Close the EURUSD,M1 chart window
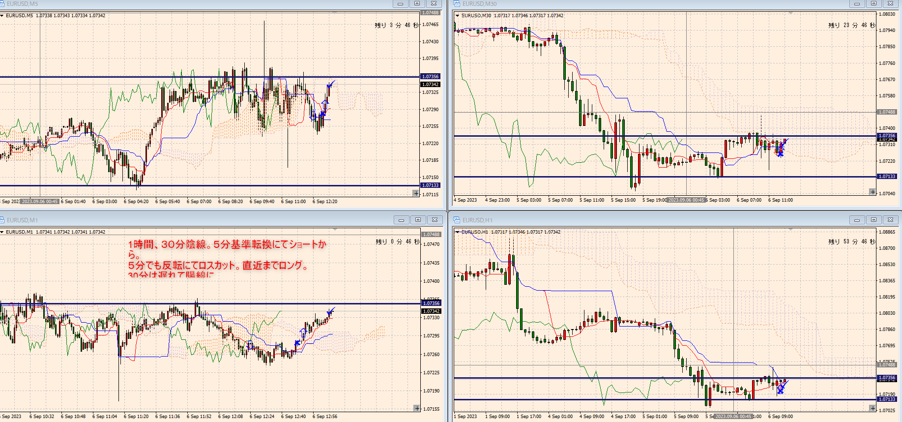This screenshot has width=902, height=422. (x=435, y=220)
